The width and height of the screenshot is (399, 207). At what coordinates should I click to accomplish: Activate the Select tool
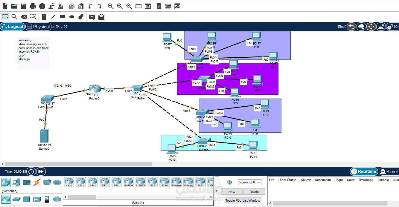coord(5,16)
